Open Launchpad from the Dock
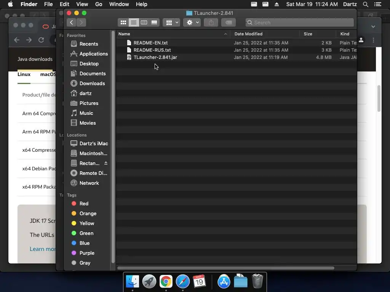The height and width of the screenshot is (292, 390). 149,281
